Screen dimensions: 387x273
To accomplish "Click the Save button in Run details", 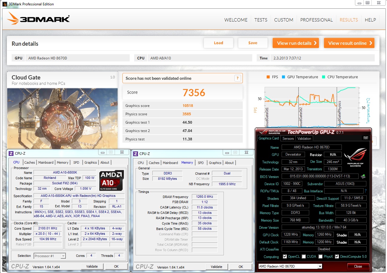I will point(253,43).
